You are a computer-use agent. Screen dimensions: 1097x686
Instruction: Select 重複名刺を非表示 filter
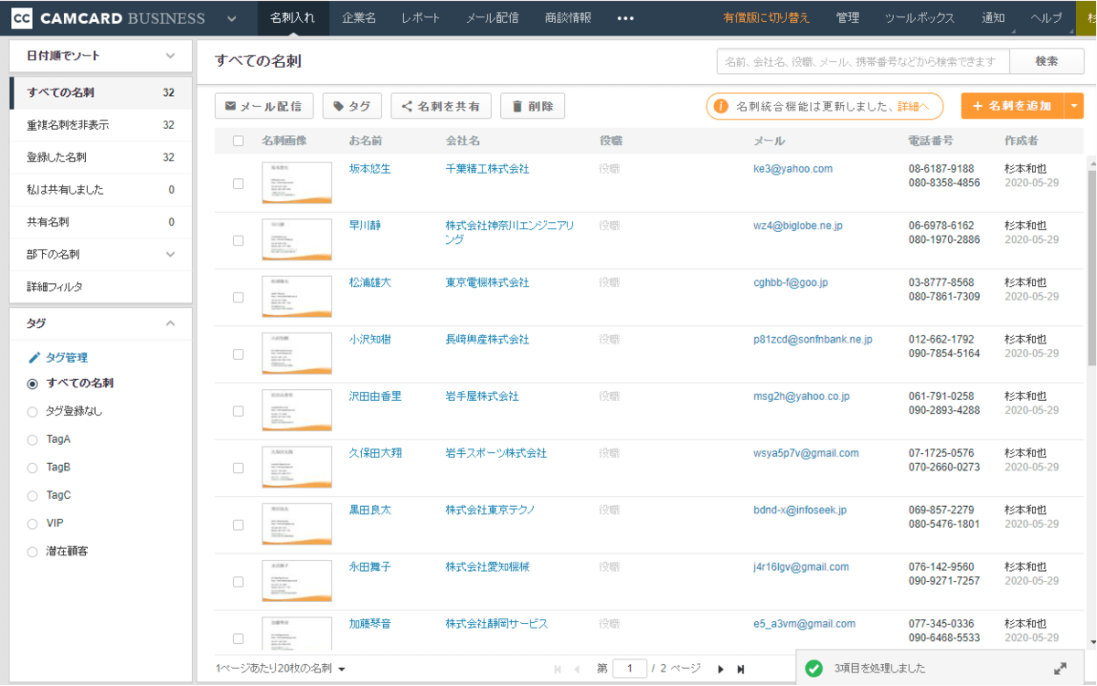101,125
